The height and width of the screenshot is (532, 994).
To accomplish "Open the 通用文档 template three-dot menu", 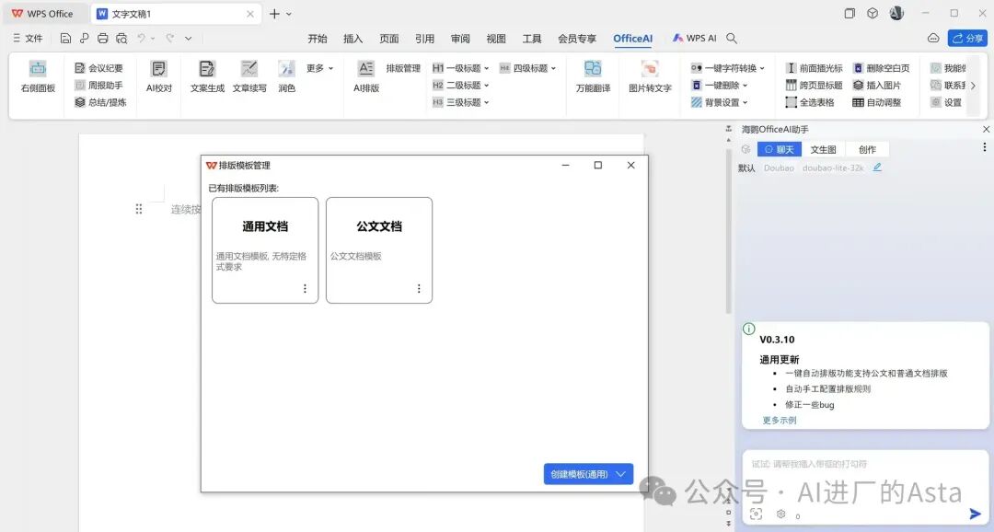I will pos(305,288).
